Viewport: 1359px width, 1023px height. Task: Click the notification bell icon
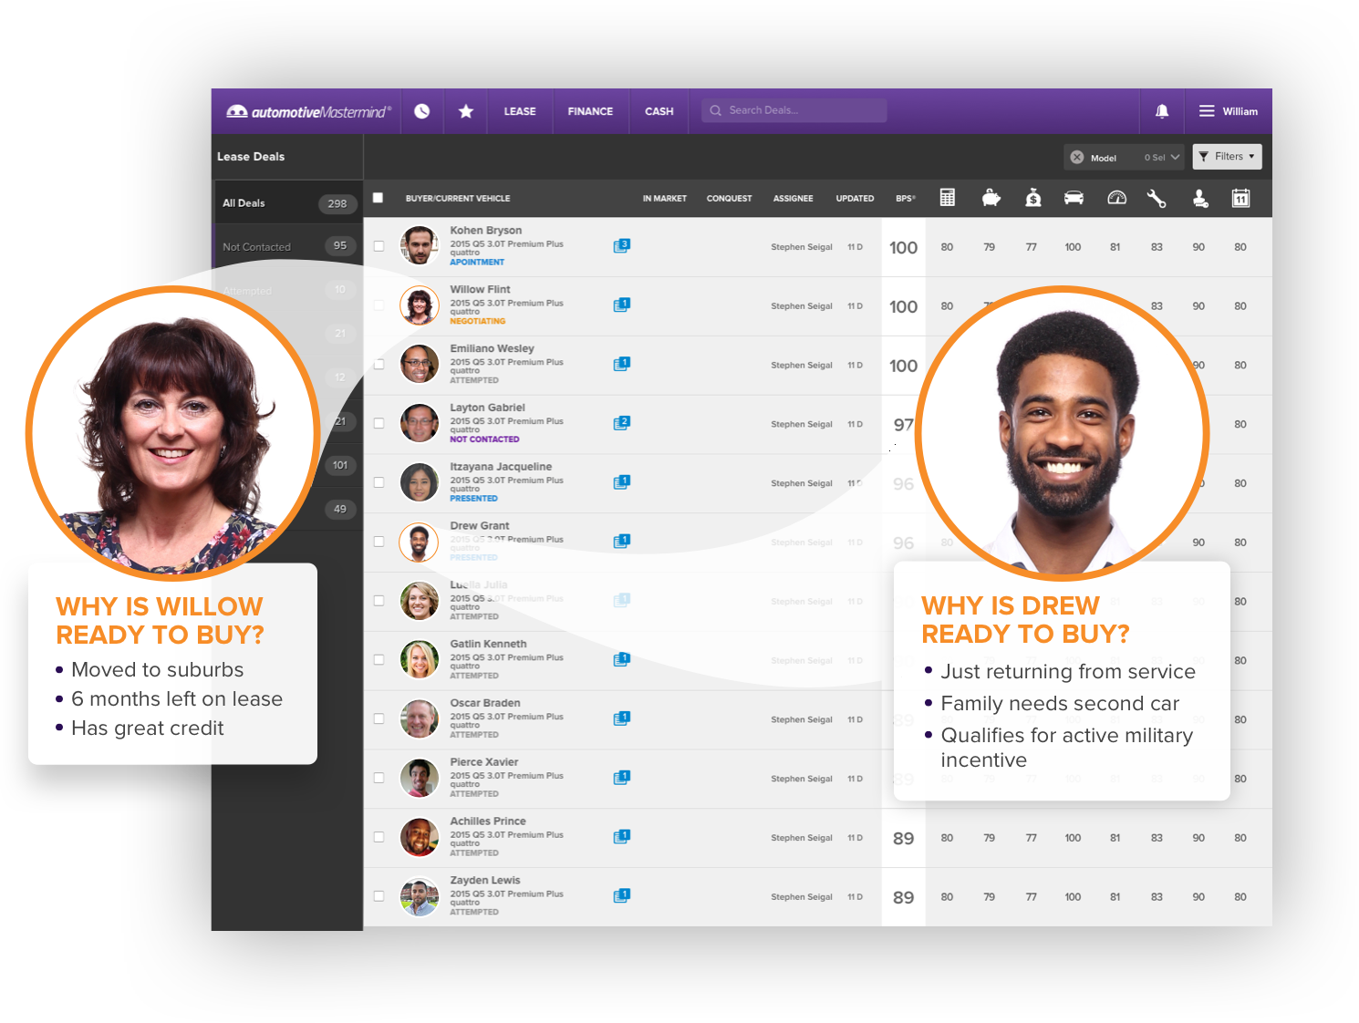(1161, 111)
